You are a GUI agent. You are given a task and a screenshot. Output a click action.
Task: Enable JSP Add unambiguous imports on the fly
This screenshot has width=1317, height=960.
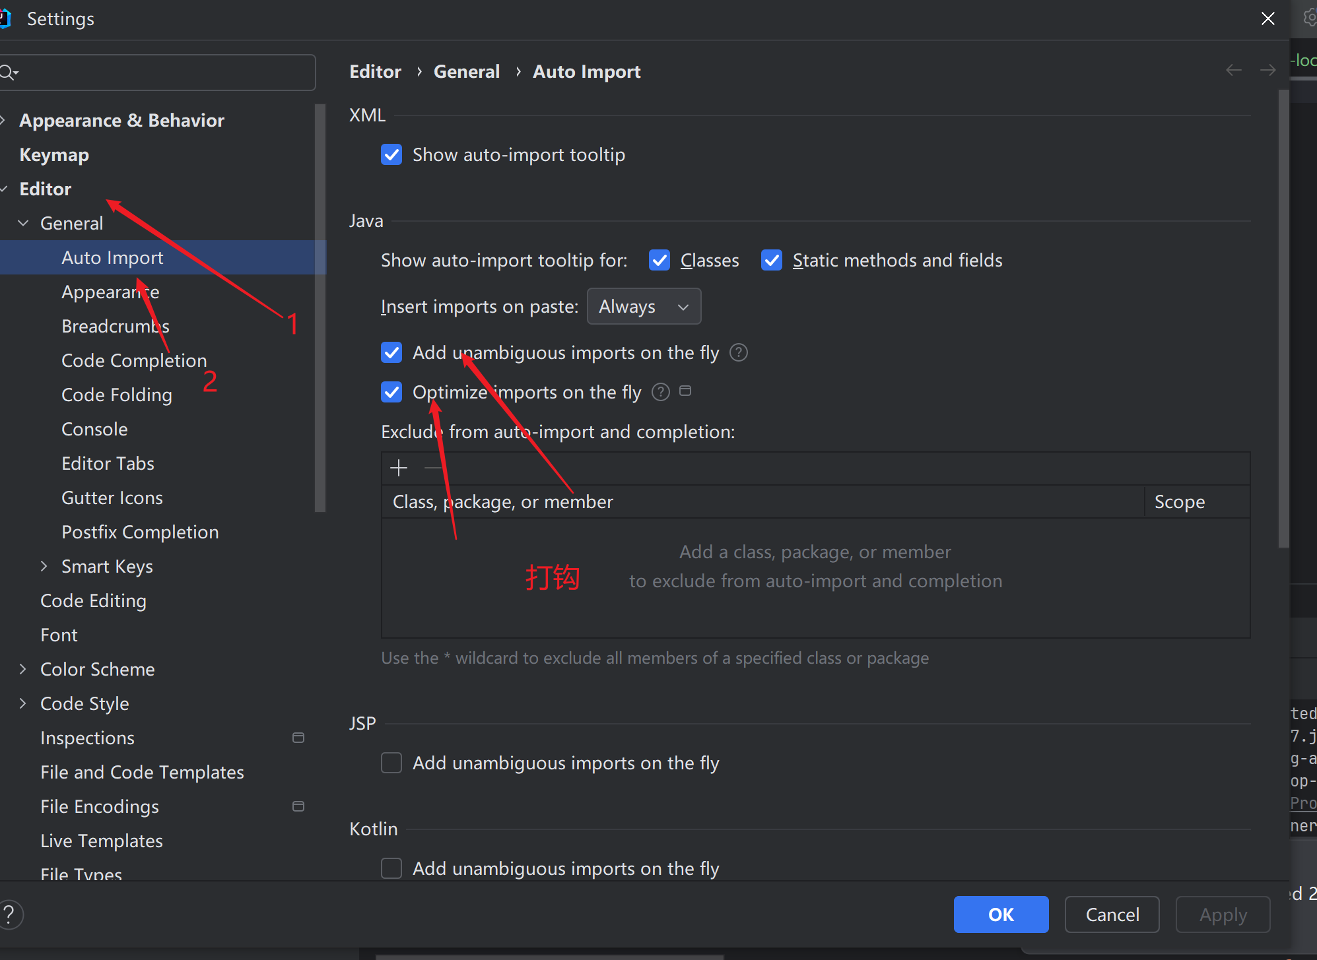pos(391,763)
